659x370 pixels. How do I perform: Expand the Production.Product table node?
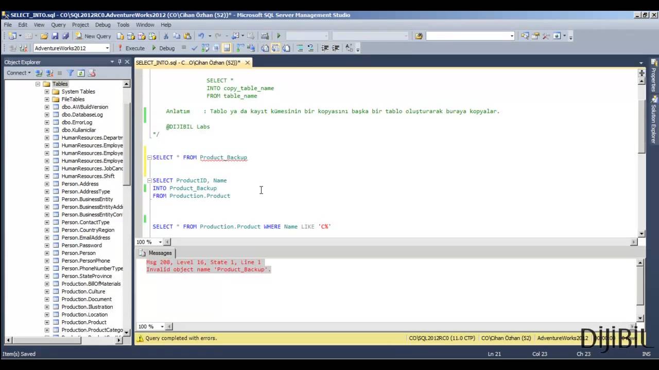click(x=47, y=322)
